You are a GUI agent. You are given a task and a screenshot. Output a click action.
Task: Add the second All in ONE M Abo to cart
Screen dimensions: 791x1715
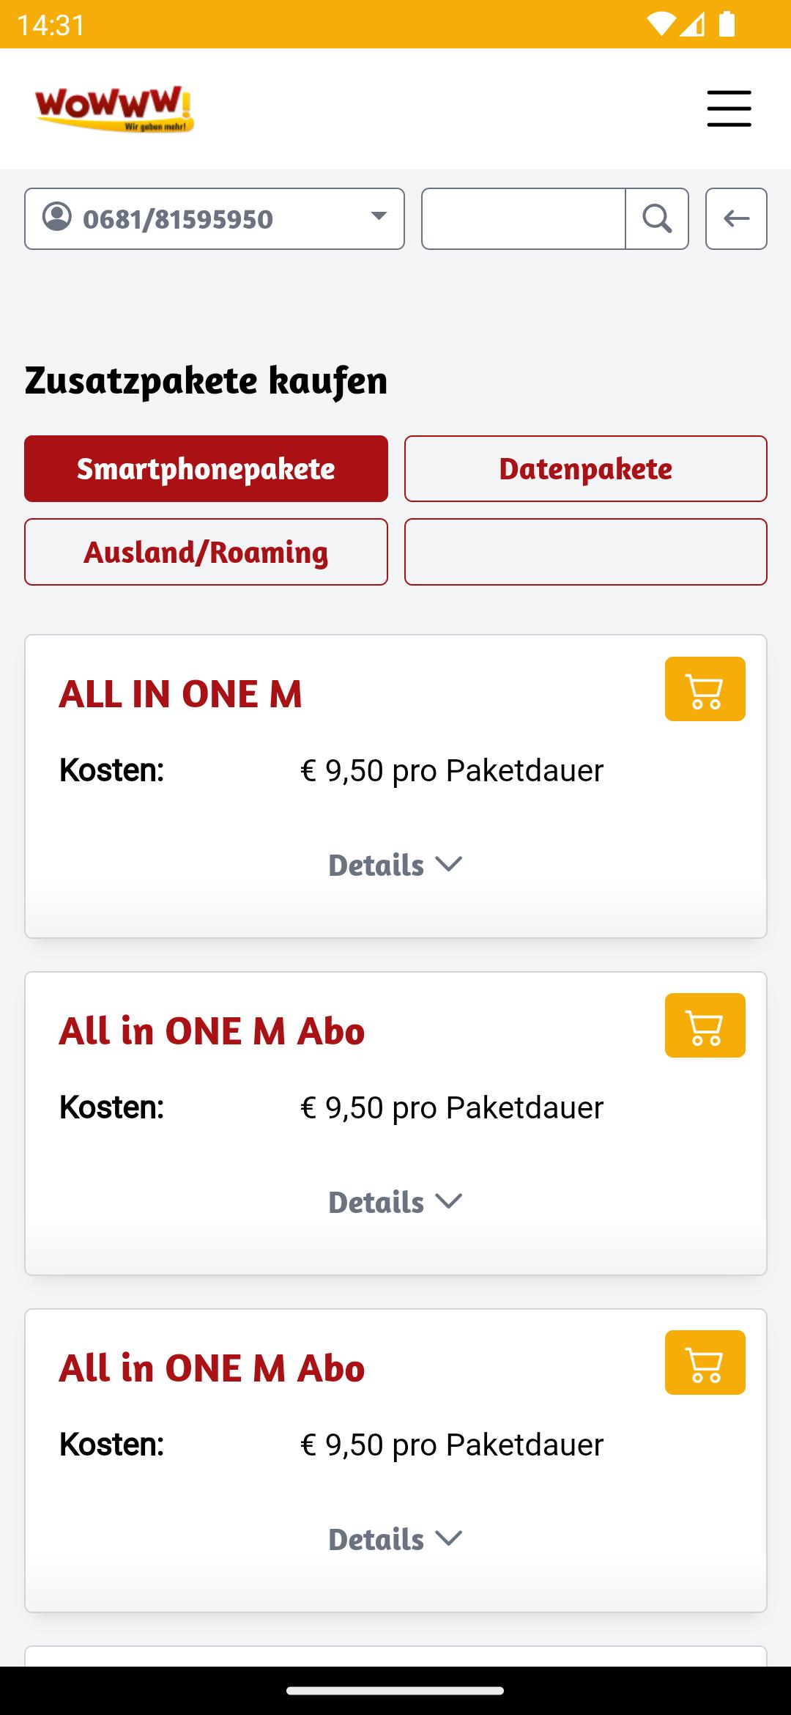point(705,1362)
